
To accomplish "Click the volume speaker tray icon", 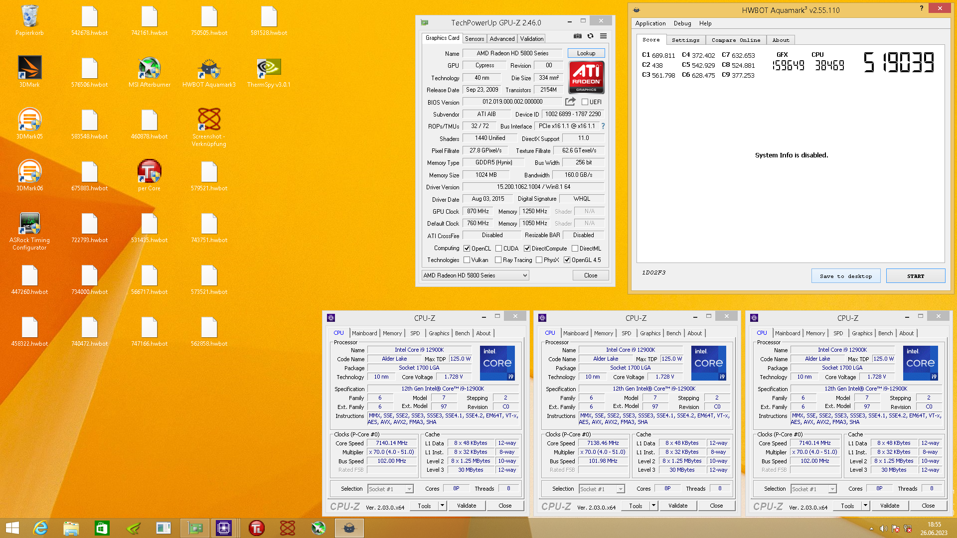I will (883, 529).
